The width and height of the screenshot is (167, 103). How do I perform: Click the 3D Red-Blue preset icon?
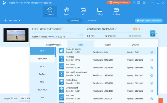[x=62, y=82]
